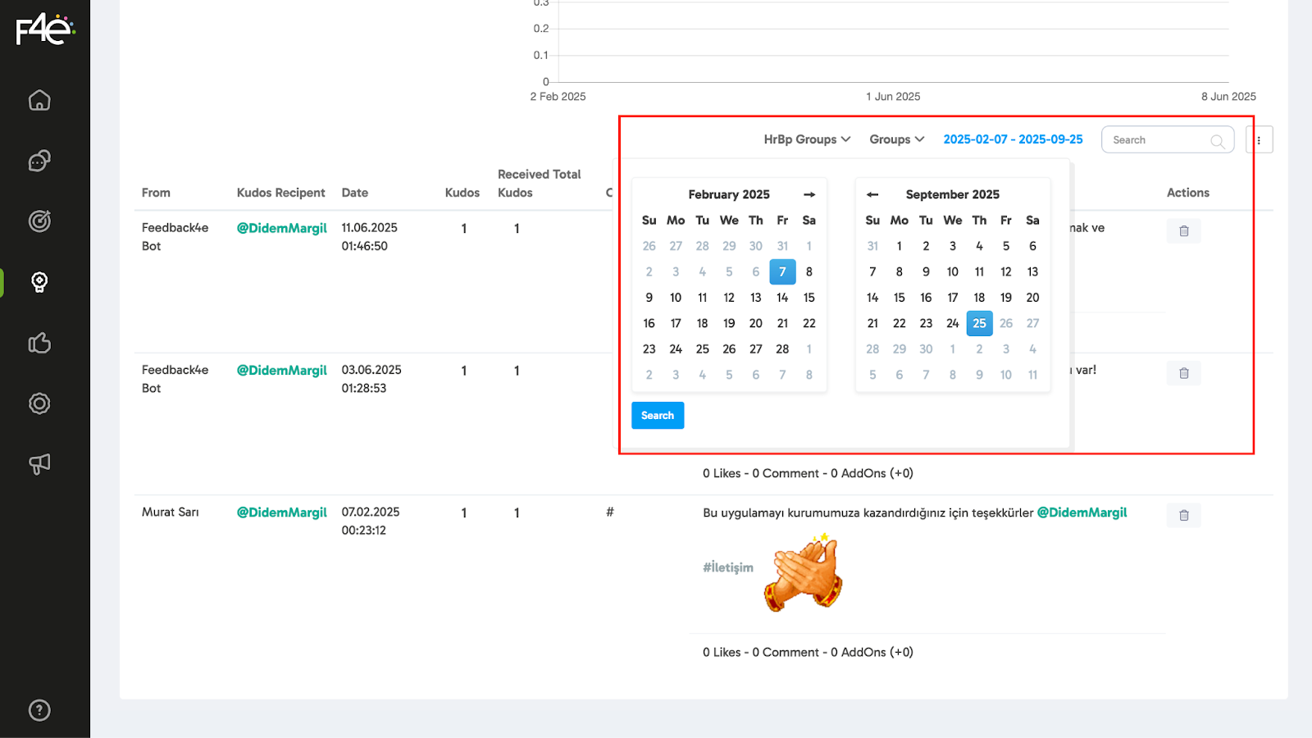The height and width of the screenshot is (738, 1312).
Task: Open the target goals sidebar icon
Action: [x=39, y=221]
